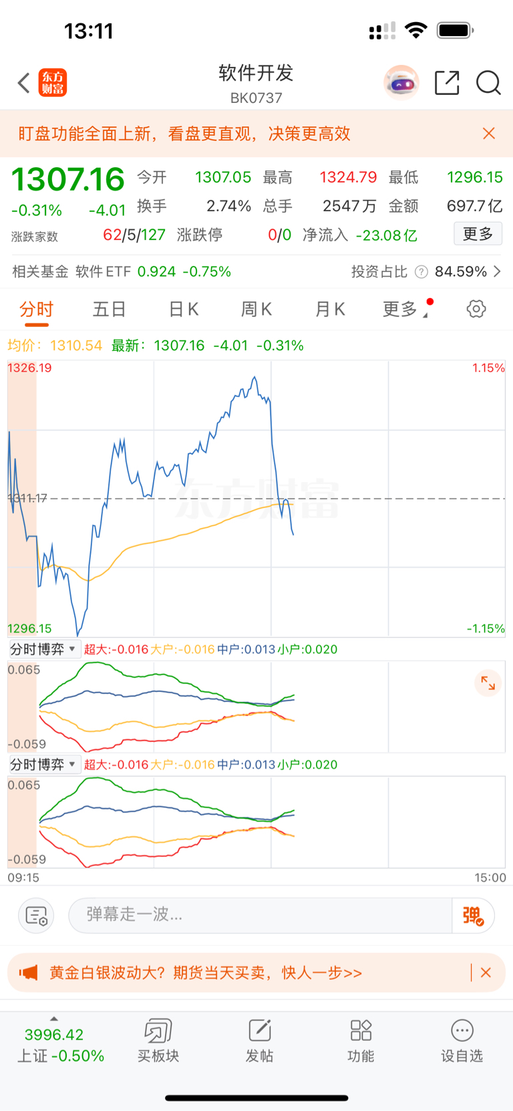
Task: Expand the 更多 chart period options
Action: [x=402, y=309]
